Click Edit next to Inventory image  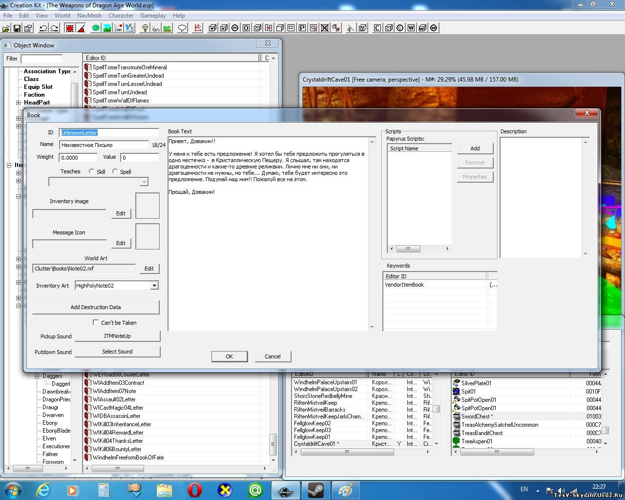point(121,213)
